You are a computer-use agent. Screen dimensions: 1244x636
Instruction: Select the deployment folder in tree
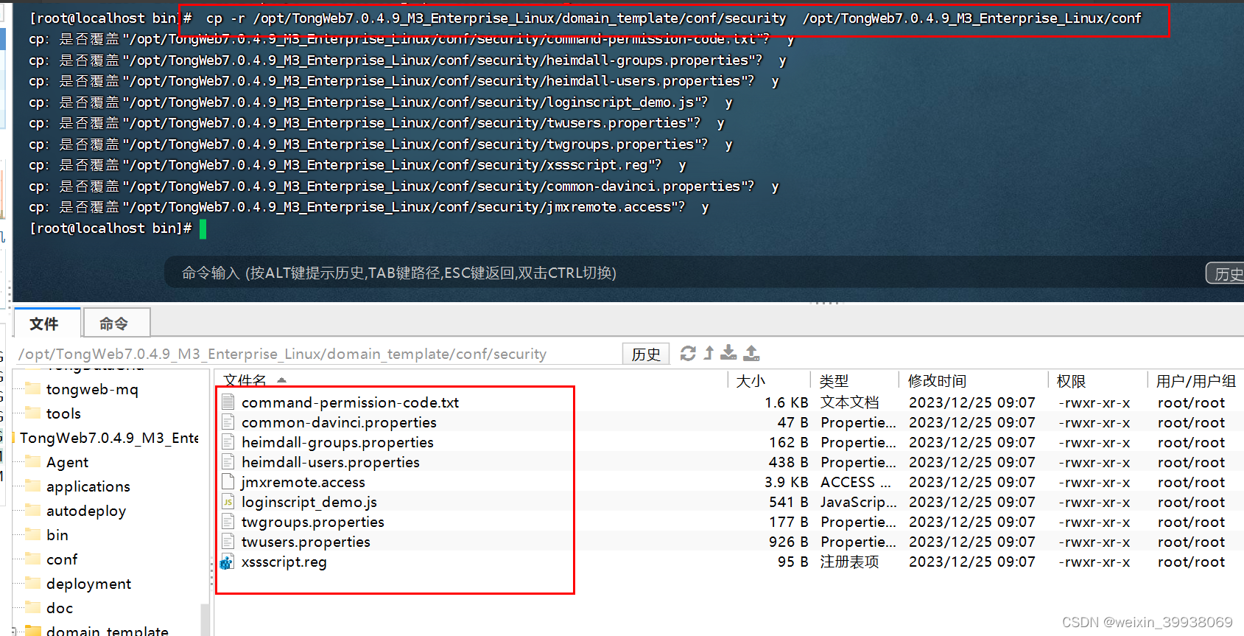pos(88,584)
